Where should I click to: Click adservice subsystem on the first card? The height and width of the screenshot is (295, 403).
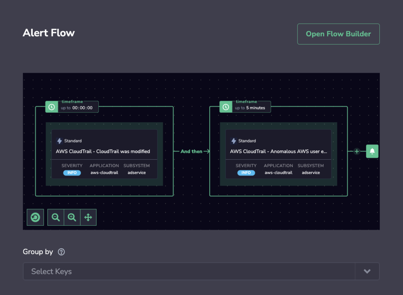tap(137, 173)
